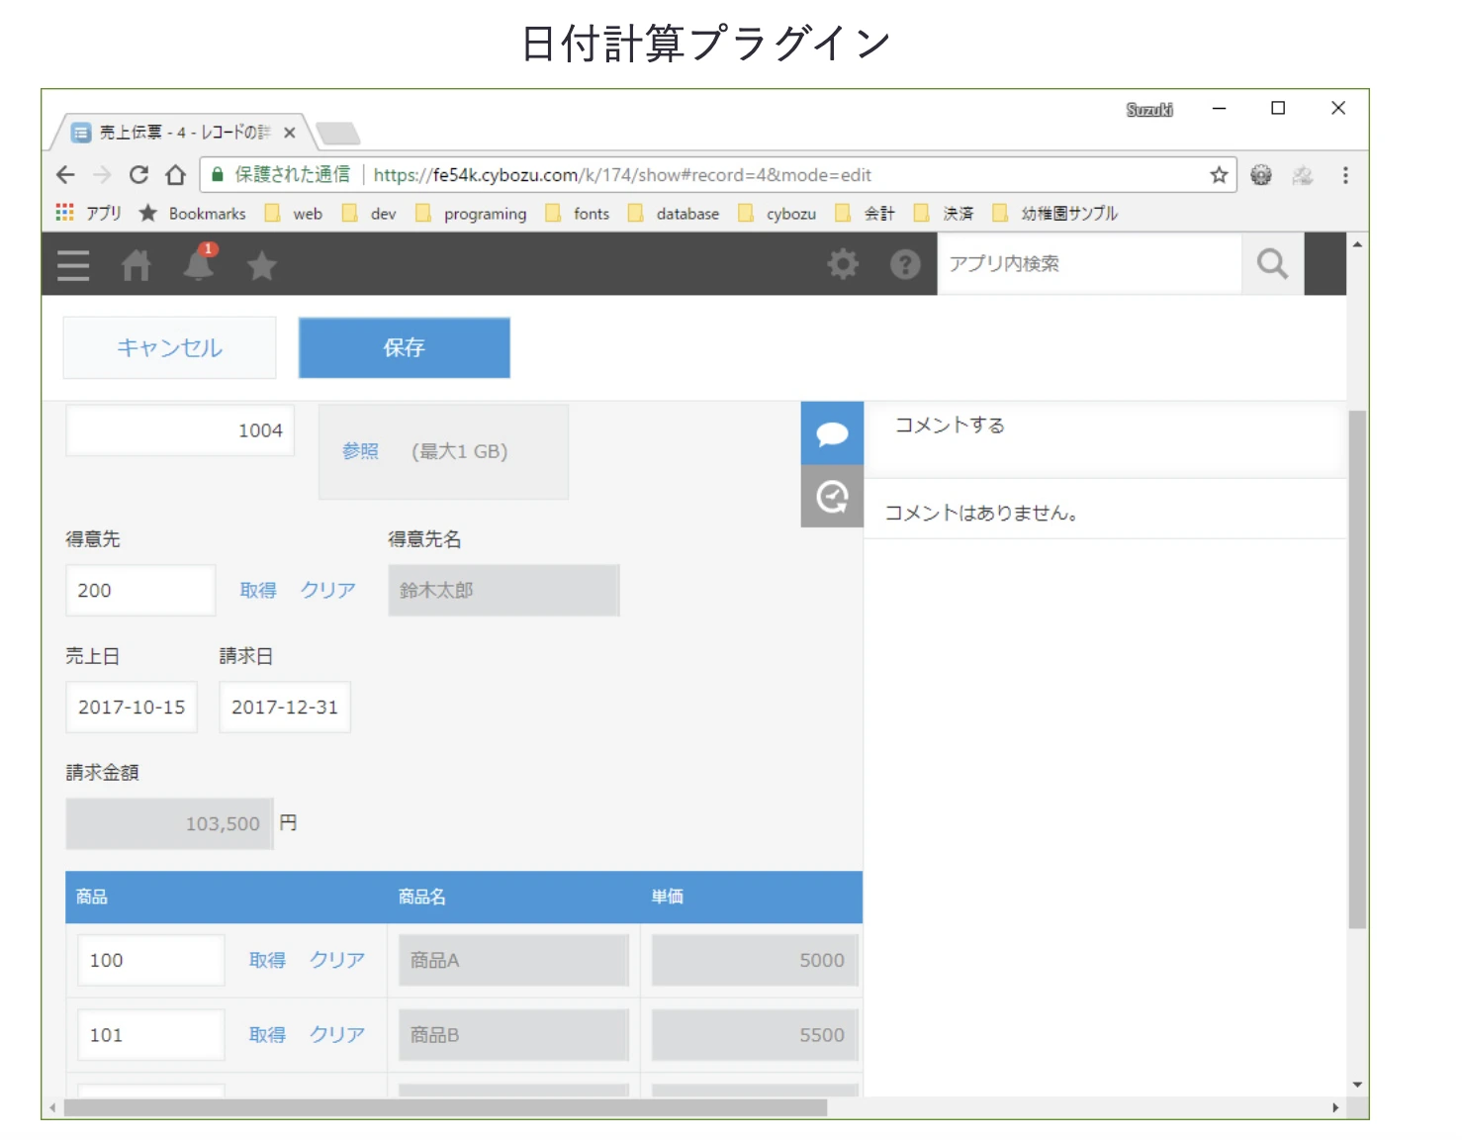Focus product code field 100
Viewport: 1462px width, 1140px height.
[x=151, y=960]
